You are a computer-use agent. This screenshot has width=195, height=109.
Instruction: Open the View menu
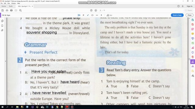point(9,3)
